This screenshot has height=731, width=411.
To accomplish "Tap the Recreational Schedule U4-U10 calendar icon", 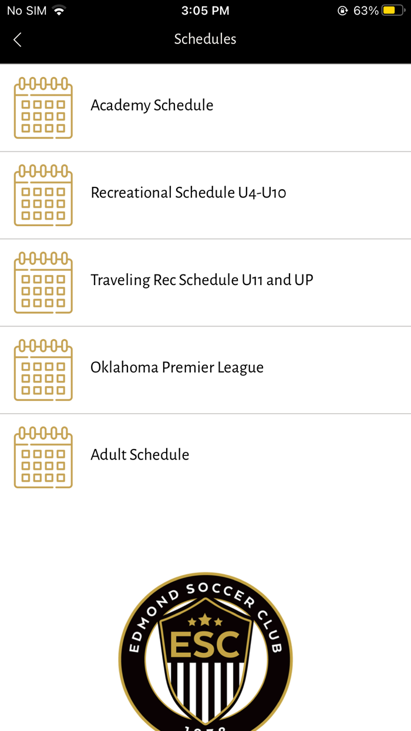I will pos(43,194).
